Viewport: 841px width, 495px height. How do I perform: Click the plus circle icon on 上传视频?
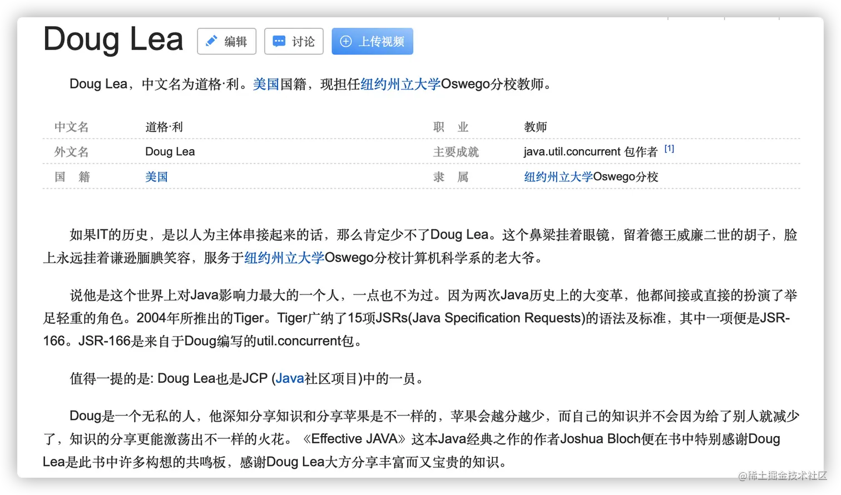point(347,41)
